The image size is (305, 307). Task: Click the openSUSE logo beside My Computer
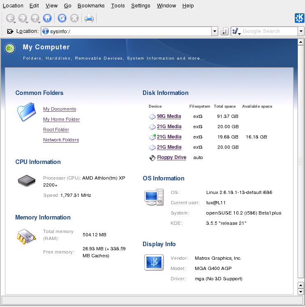[10, 48]
